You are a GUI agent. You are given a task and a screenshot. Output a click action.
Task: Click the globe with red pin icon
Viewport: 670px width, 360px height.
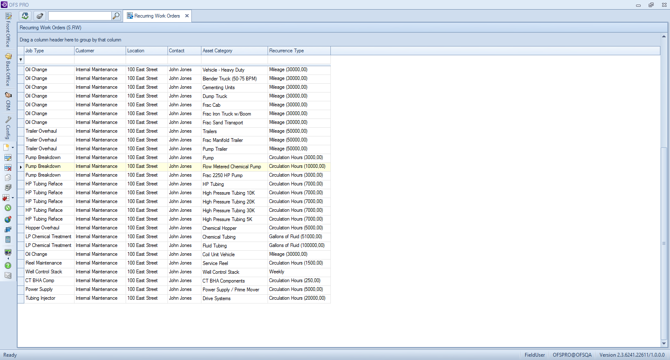pyautogui.click(x=8, y=219)
